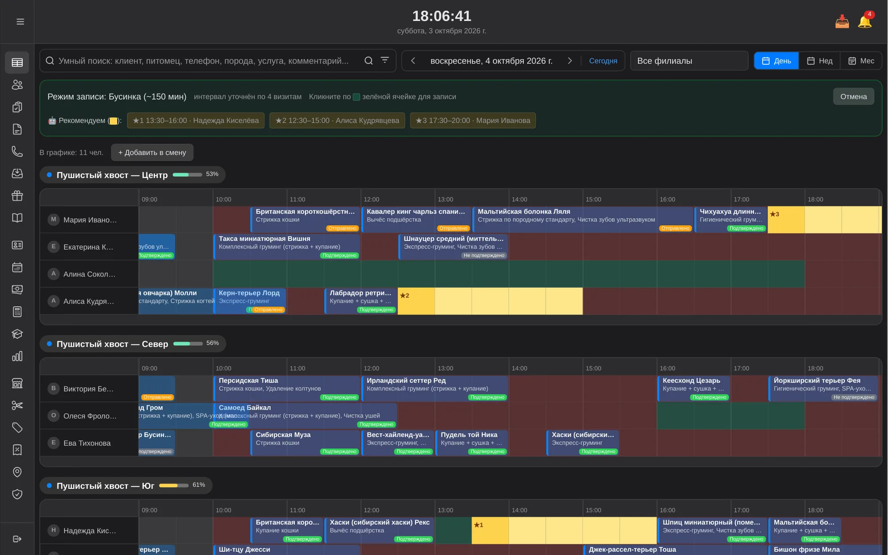888x555 pixels.
Task: Switch to Мес view
Action: (x=861, y=61)
